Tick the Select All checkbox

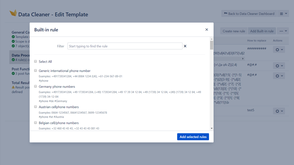coord(35,61)
